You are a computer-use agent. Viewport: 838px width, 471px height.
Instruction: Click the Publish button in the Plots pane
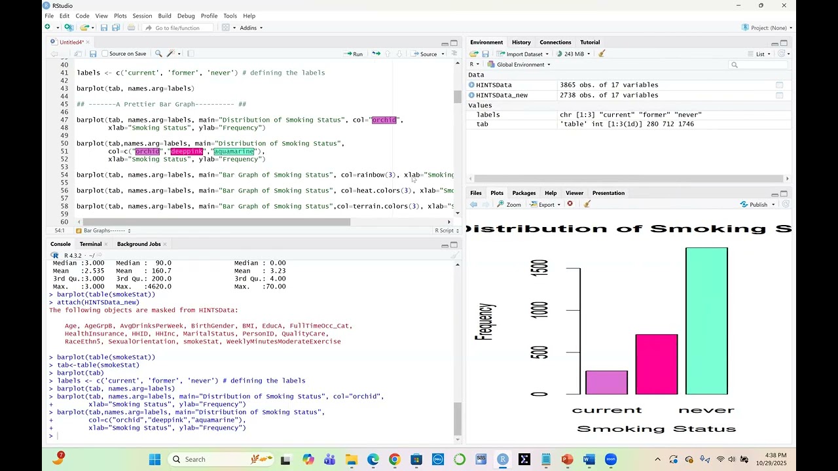pos(754,205)
